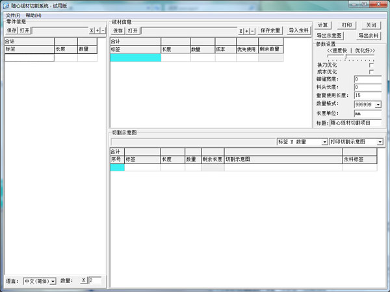The image size is (390, 292).
Task: Click 数量 column header in 零件信息 table
Action: (x=87, y=49)
